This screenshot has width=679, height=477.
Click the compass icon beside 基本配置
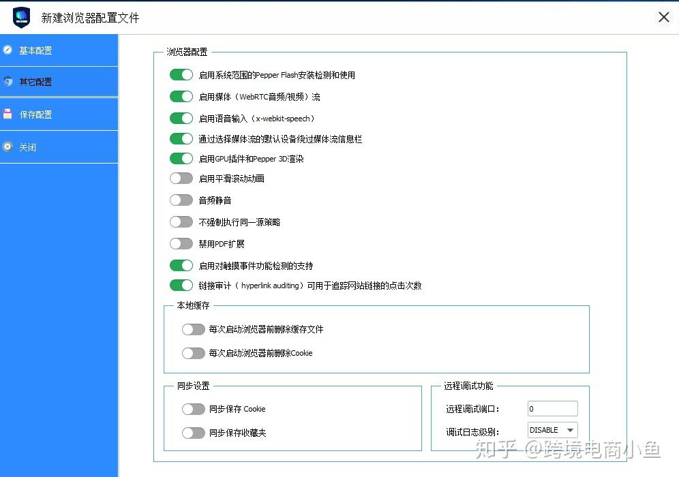(8, 50)
